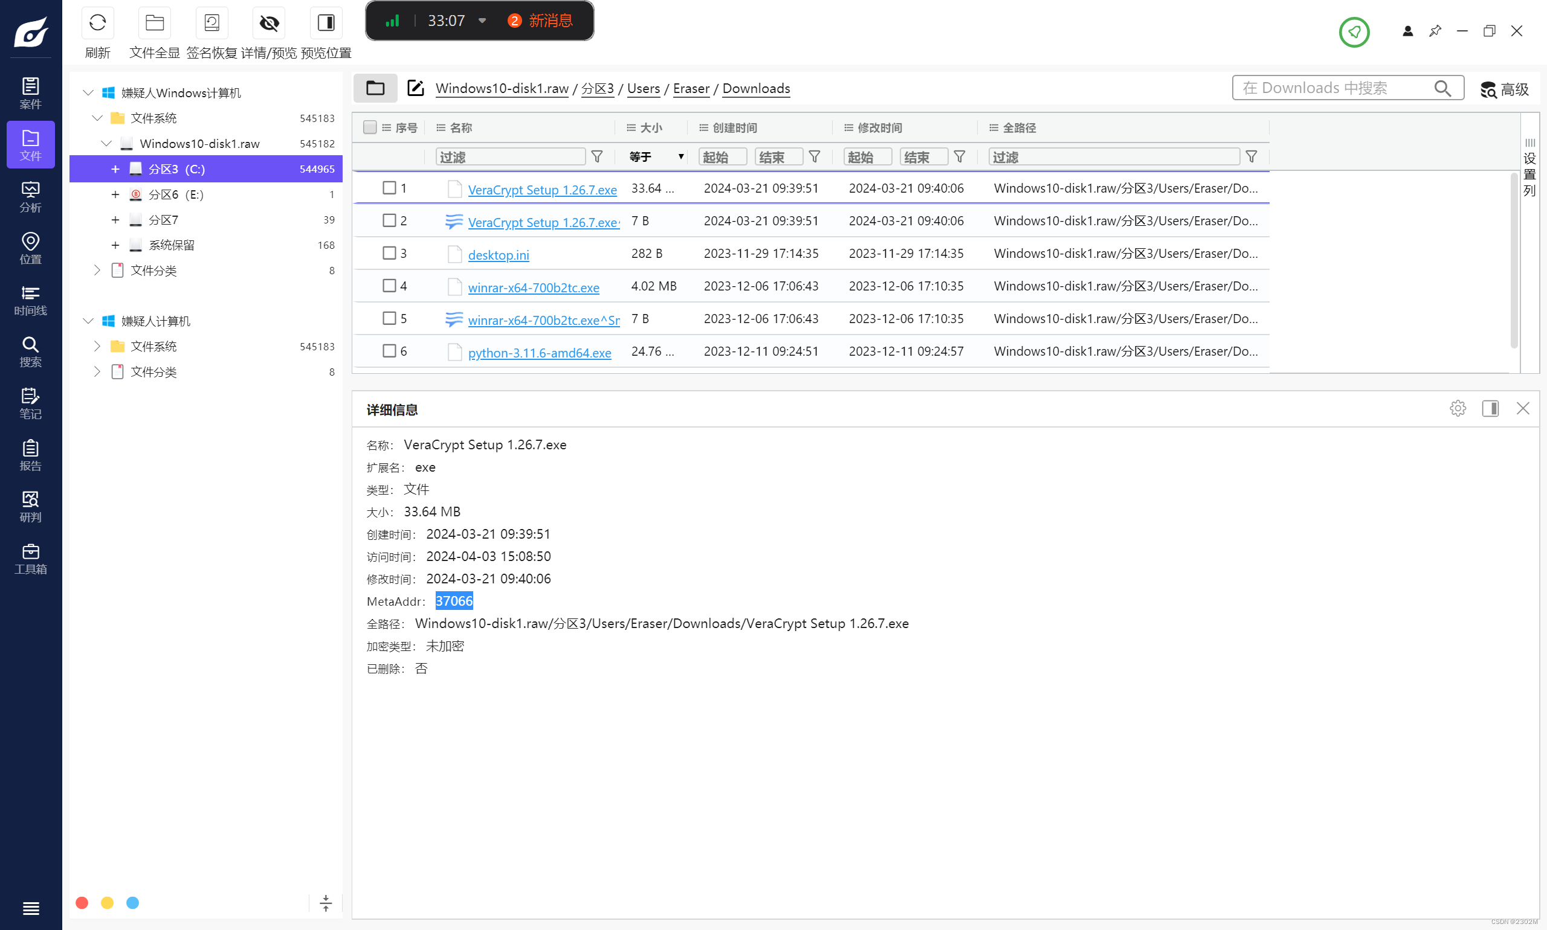Toggle the Details/Preview (详情/预览) eye icon
Image resolution: width=1547 pixels, height=930 pixels.
point(269,24)
